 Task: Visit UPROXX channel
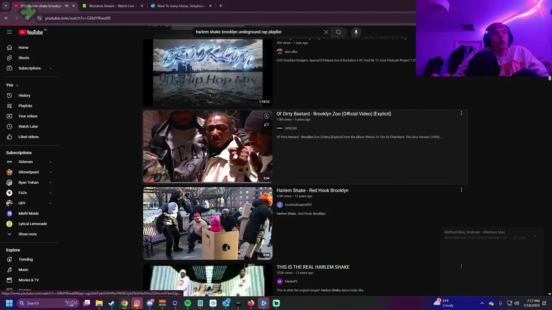[x=291, y=128]
